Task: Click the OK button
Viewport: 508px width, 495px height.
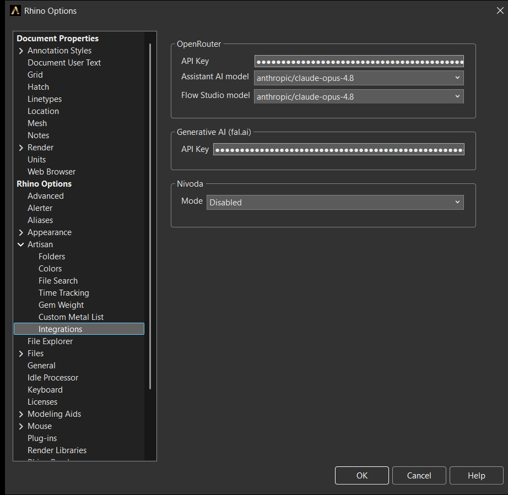Action: coord(361,475)
